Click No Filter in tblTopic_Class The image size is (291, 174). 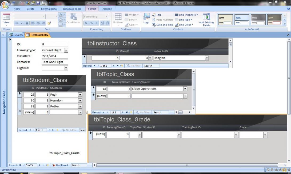142,112
